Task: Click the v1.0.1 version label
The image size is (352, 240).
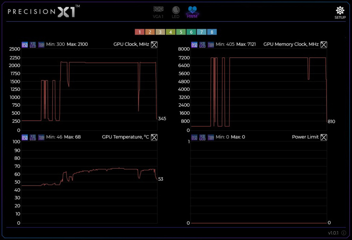Action: [x=333, y=233]
